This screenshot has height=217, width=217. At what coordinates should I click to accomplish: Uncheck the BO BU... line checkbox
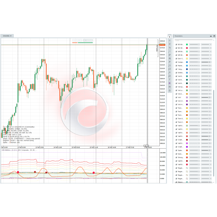tap(176, 44)
